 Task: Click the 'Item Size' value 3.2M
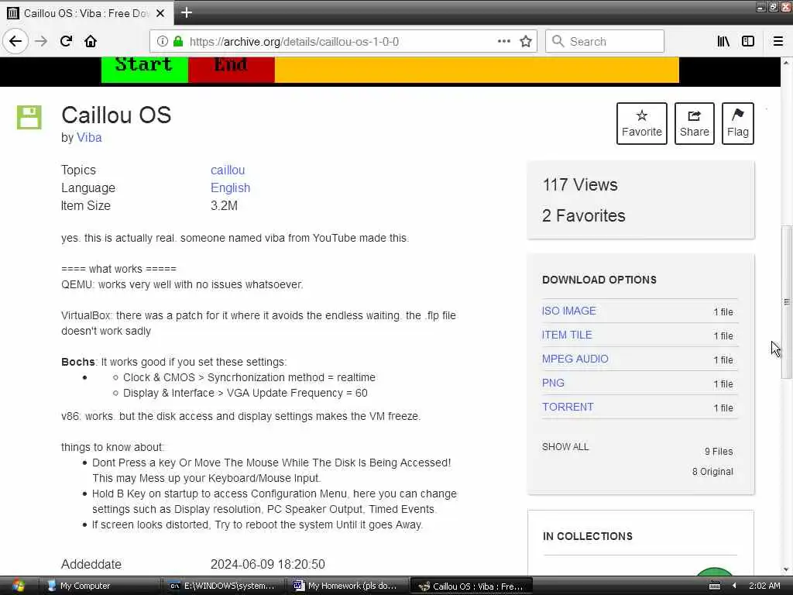[224, 205]
